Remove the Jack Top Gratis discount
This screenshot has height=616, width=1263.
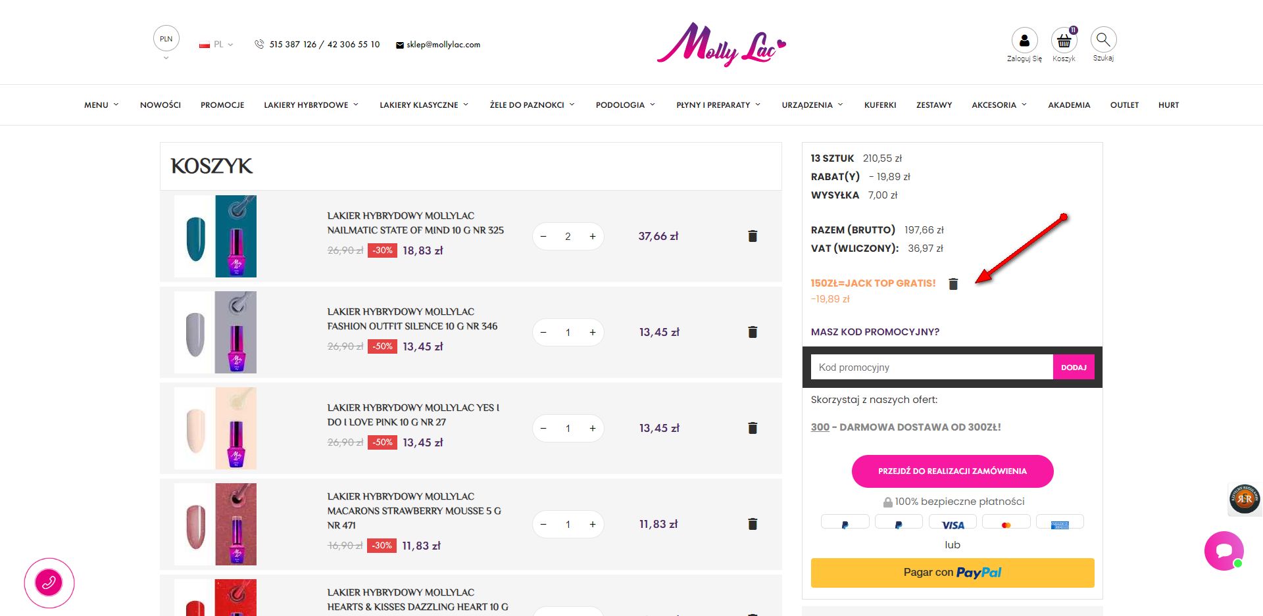click(953, 284)
